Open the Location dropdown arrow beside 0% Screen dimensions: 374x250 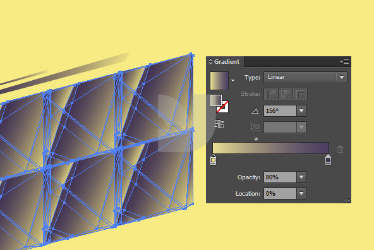coord(301,194)
